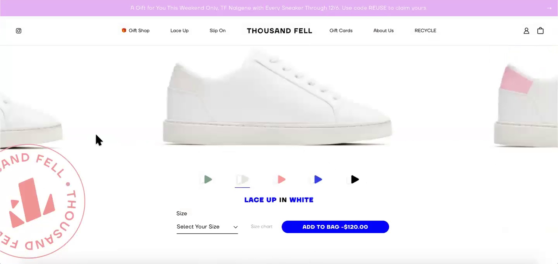
Task: Open the About Us page
Action: (x=383, y=31)
